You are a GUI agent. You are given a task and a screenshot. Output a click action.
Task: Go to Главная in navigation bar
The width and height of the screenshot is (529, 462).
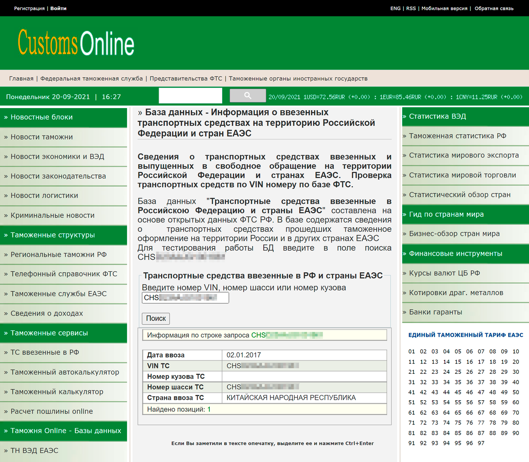coord(21,79)
